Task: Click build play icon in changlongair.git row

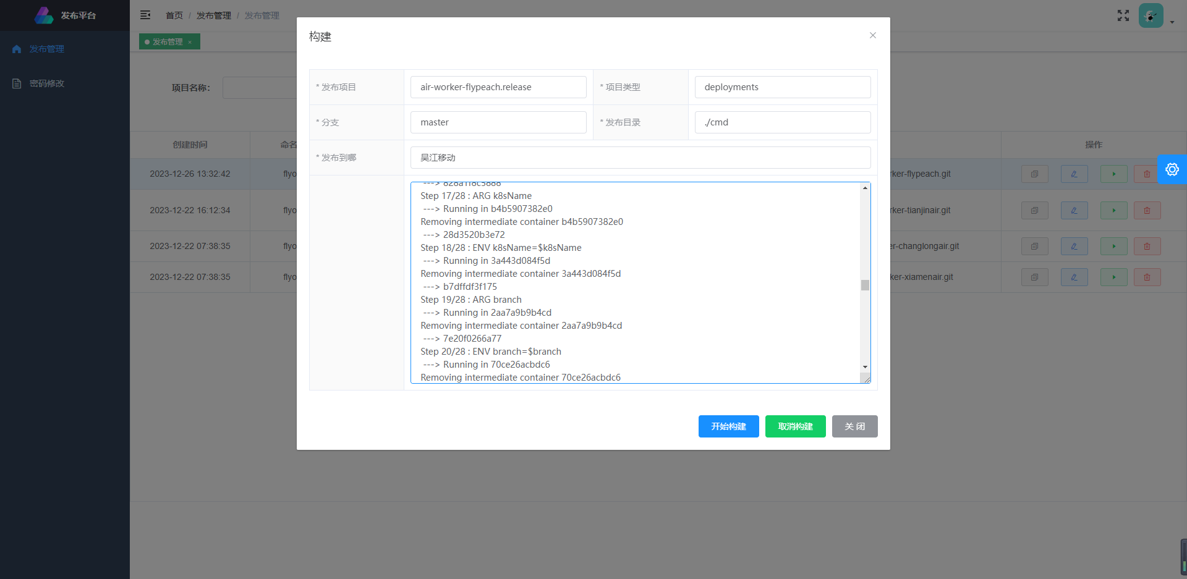Action: tap(1113, 246)
